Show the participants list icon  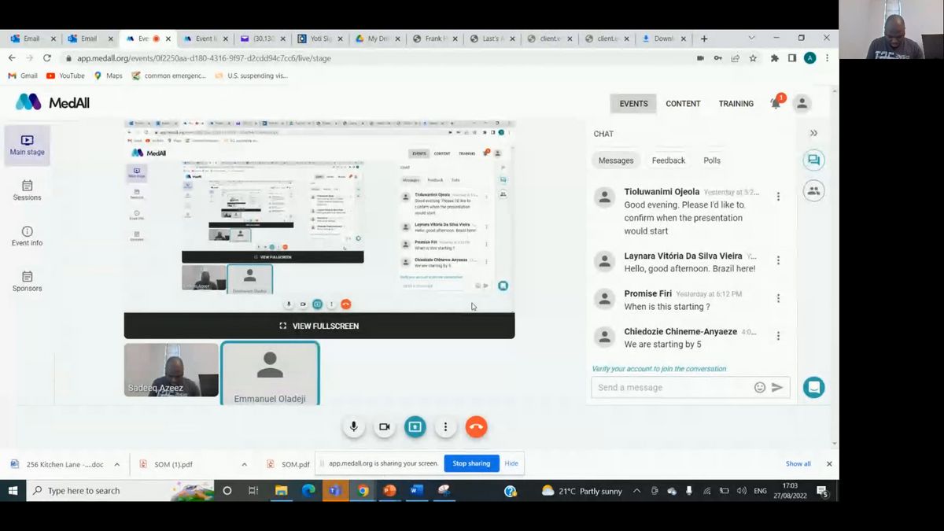[813, 190]
